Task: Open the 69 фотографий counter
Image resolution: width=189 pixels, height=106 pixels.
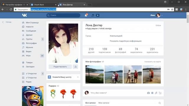Action: tap(120, 50)
